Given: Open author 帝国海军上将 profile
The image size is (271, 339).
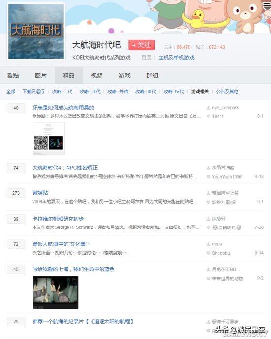Looking at the screenshot, I should coord(225,193).
